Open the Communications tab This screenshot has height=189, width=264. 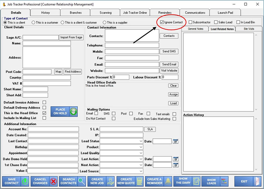tap(195, 13)
